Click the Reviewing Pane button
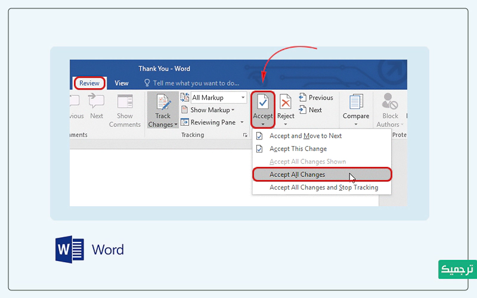 point(213,122)
